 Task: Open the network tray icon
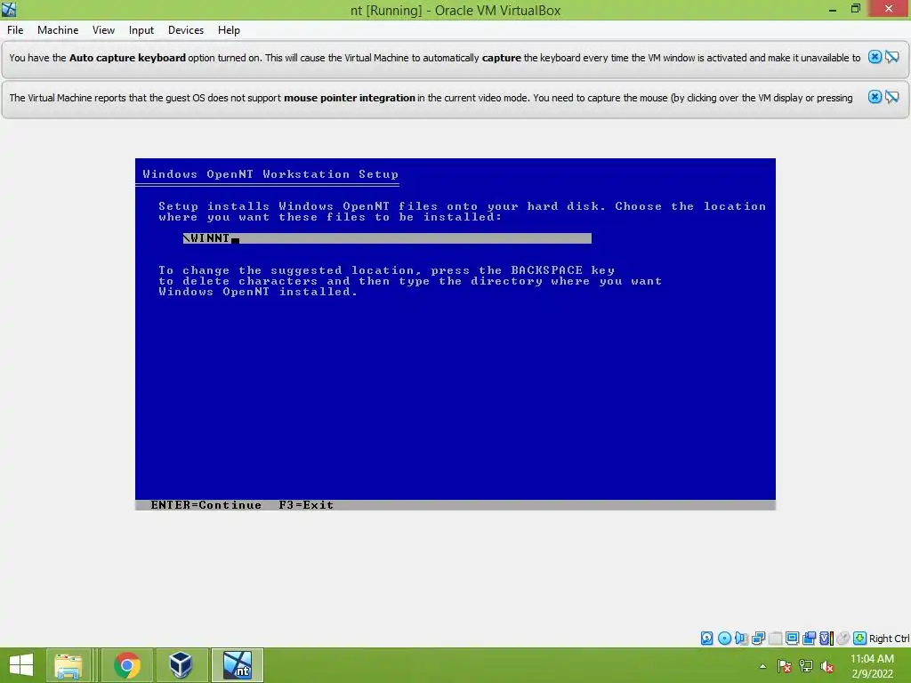coord(806,666)
